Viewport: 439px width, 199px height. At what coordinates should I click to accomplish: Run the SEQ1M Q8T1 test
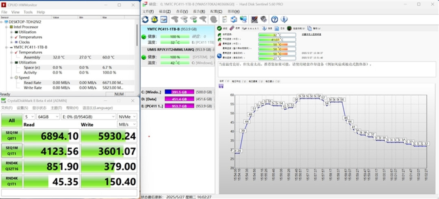[x=12, y=136]
